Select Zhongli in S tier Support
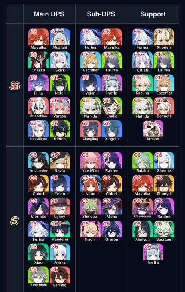 tap(164, 185)
